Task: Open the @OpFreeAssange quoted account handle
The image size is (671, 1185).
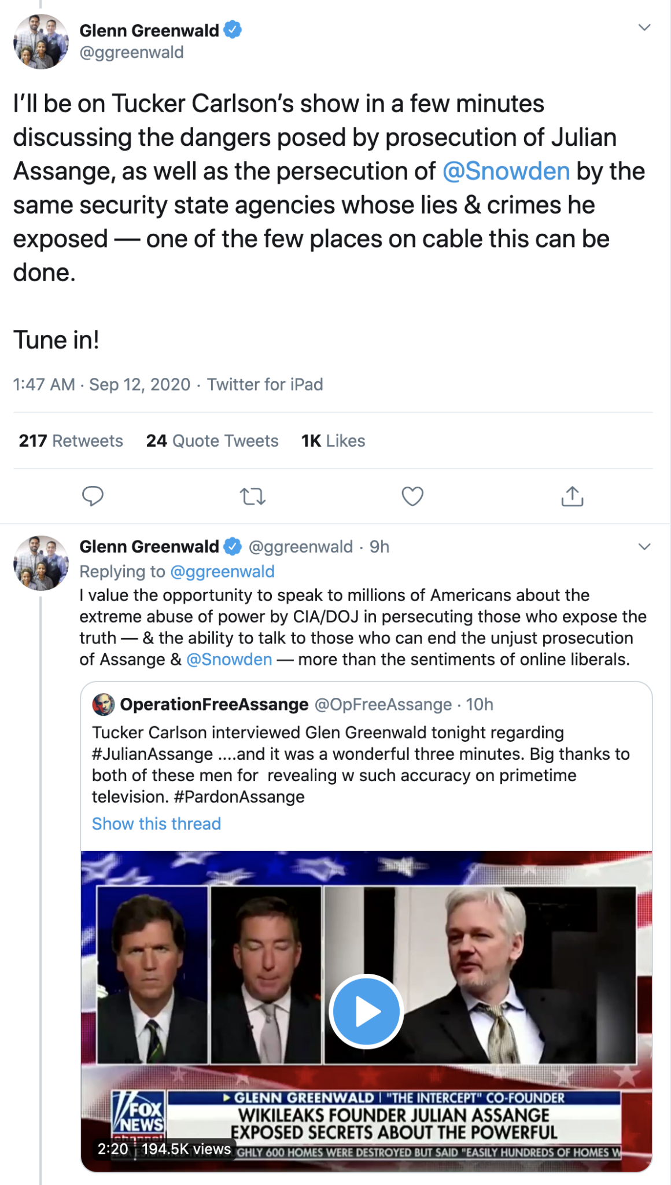Action: tap(382, 704)
